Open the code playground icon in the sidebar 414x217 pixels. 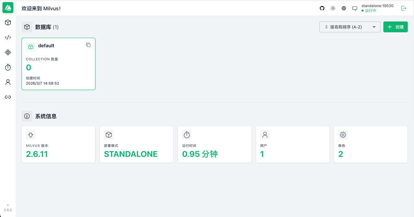[x=8, y=37]
